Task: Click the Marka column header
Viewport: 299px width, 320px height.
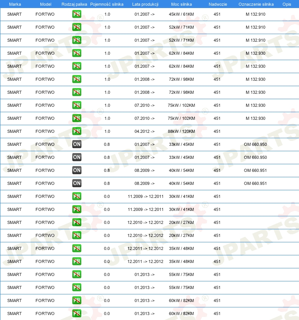Action: (15, 4)
